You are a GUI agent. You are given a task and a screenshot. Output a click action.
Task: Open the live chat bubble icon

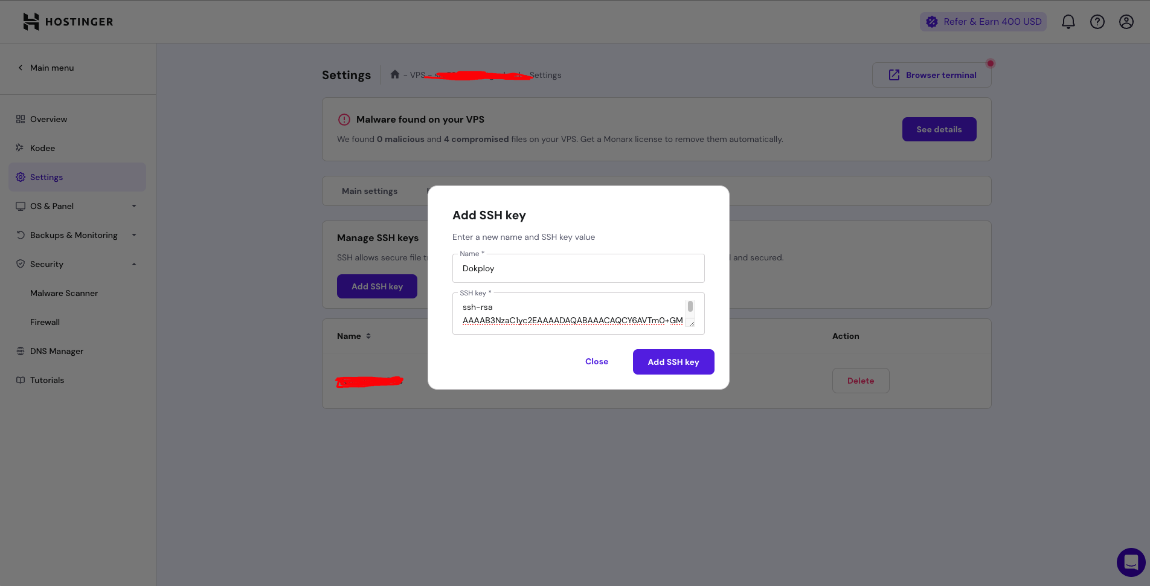(1131, 562)
